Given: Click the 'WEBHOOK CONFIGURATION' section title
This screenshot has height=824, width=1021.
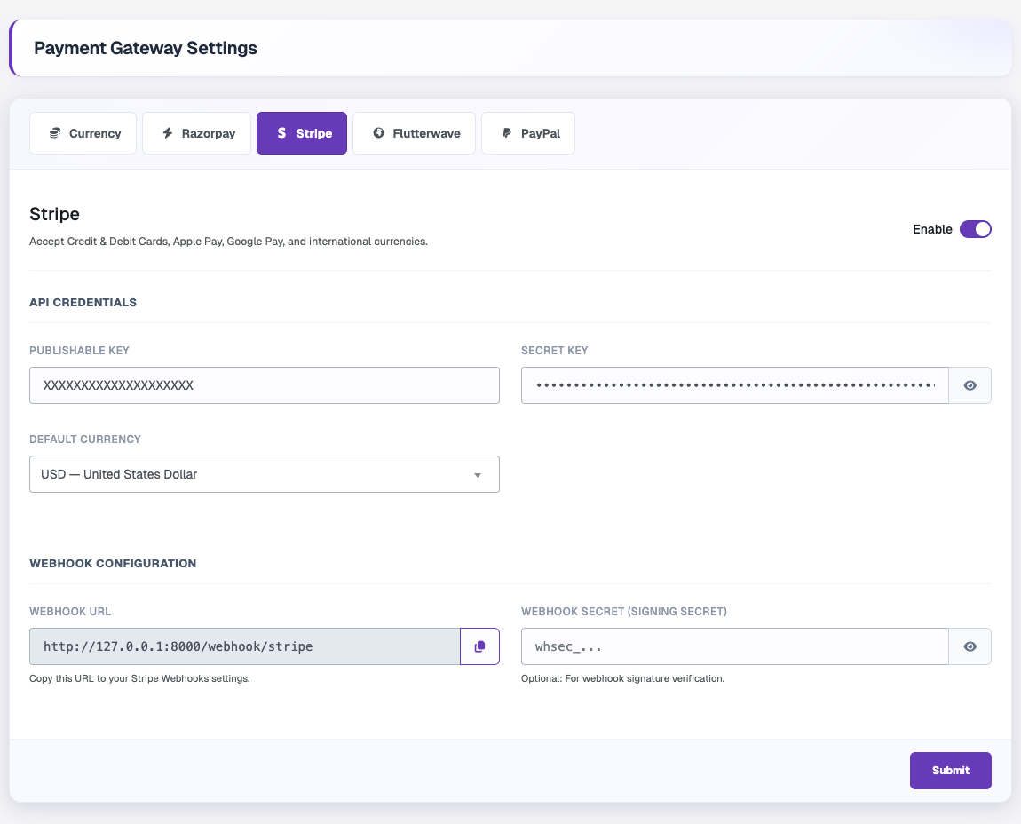Looking at the screenshot, I should pos(113,564).
